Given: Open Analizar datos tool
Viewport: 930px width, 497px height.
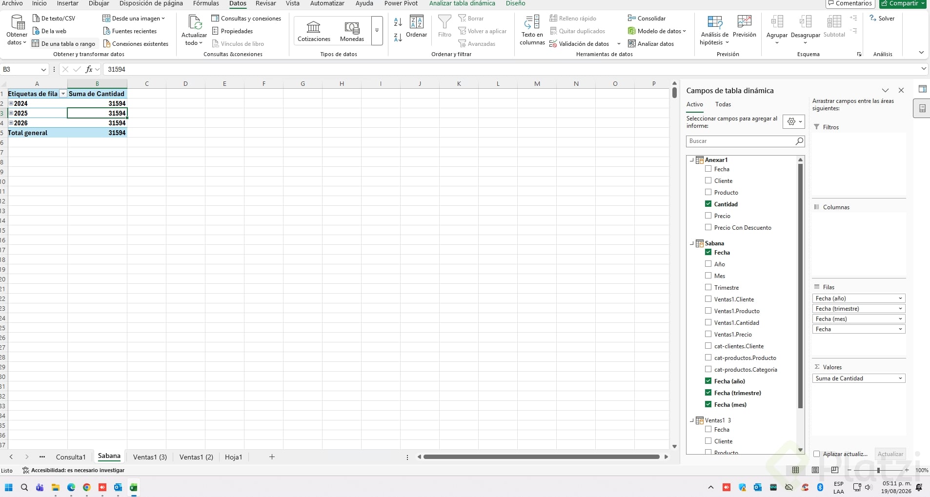Looking at the screenshot, I should click(x=651, y=44).
